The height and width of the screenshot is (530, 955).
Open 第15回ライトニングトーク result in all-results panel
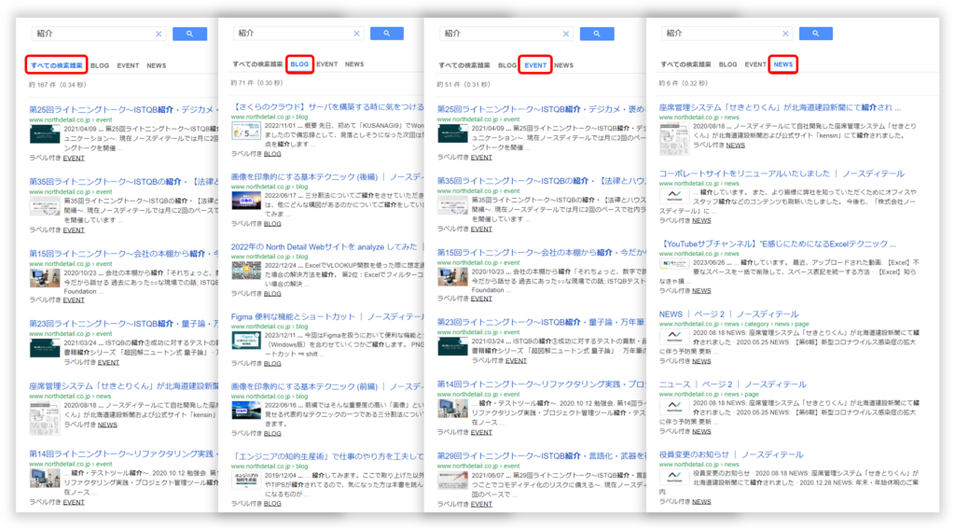(124, 254)
